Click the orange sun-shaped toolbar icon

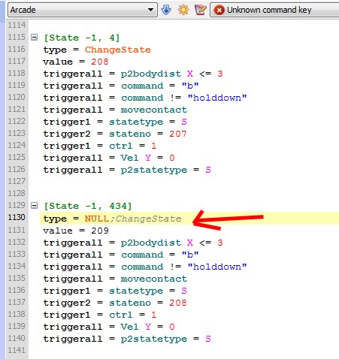[x=183, y=10]
